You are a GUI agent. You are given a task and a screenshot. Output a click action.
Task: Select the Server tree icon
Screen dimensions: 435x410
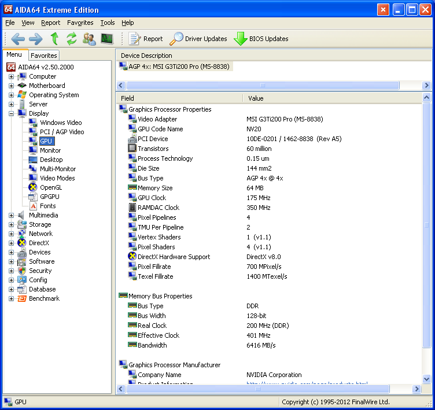[x=22, y=104]
